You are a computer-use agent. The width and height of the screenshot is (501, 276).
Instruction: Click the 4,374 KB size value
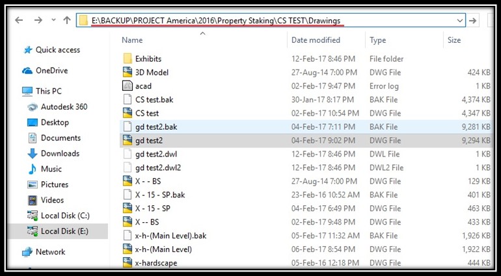(476, 99)
